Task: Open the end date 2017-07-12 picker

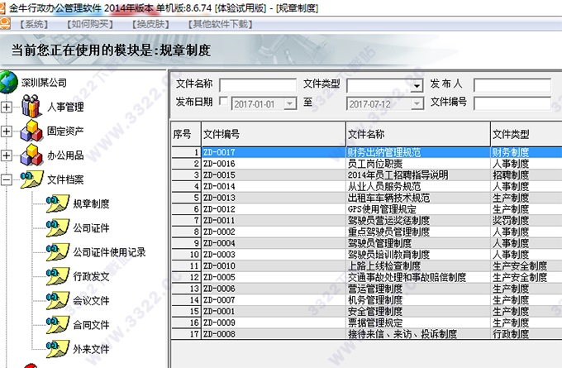Action: pos(417,103)
